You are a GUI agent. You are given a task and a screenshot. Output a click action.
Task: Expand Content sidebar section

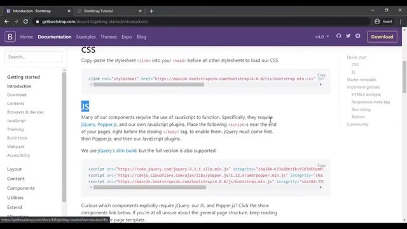pos(16,179)
